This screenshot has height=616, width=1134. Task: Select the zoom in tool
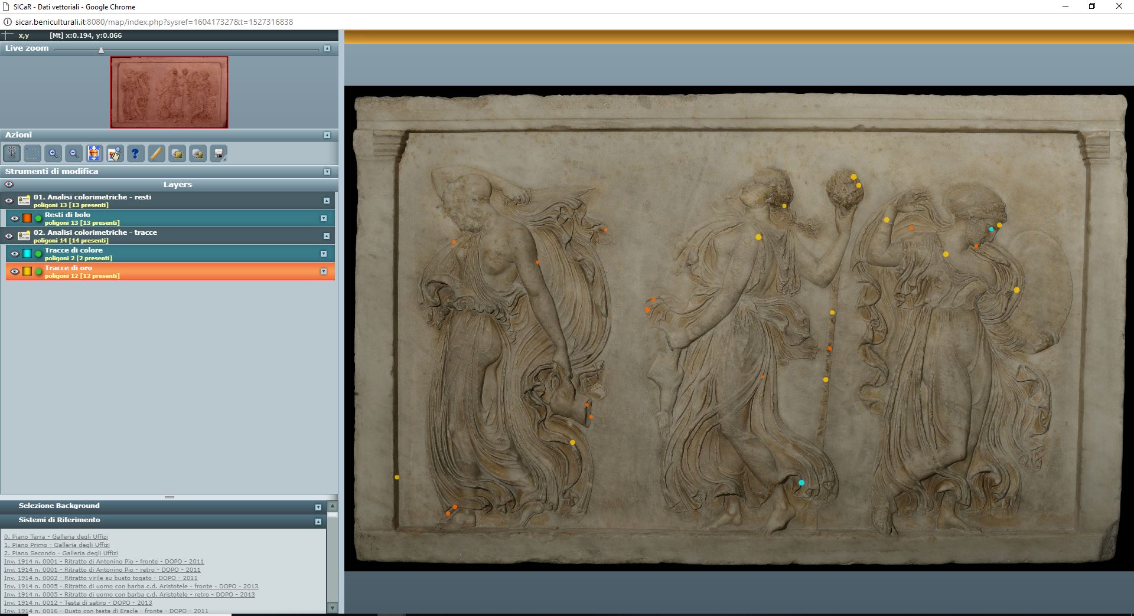[x=53, y=153]
